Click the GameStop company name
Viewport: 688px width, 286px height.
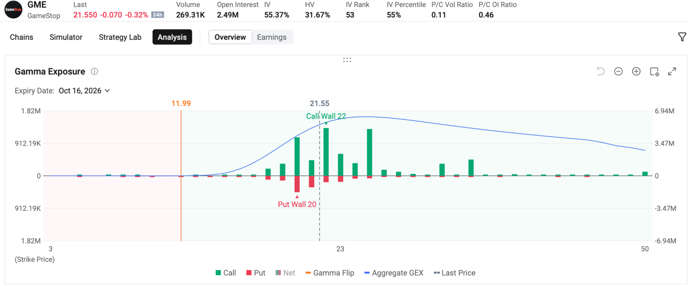(x=44, y=15)
